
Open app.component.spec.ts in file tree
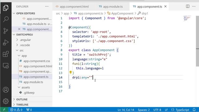(37, 72)
